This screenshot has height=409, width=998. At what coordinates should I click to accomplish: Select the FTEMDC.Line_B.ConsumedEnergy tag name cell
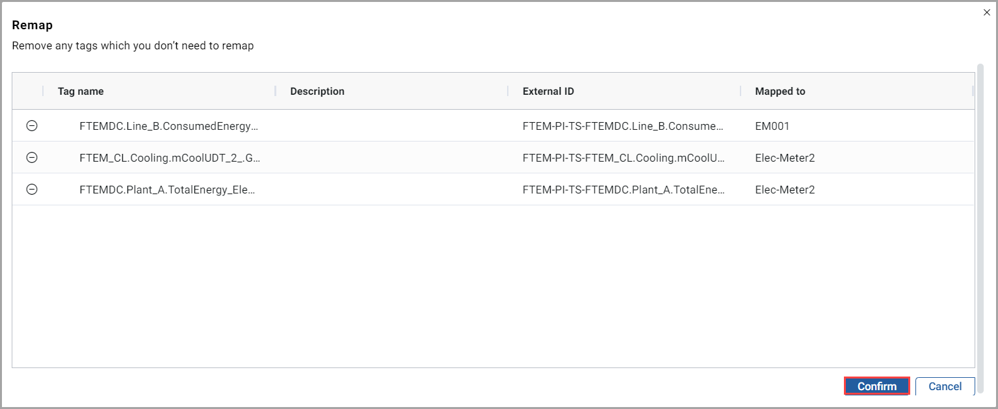(168, 127)
